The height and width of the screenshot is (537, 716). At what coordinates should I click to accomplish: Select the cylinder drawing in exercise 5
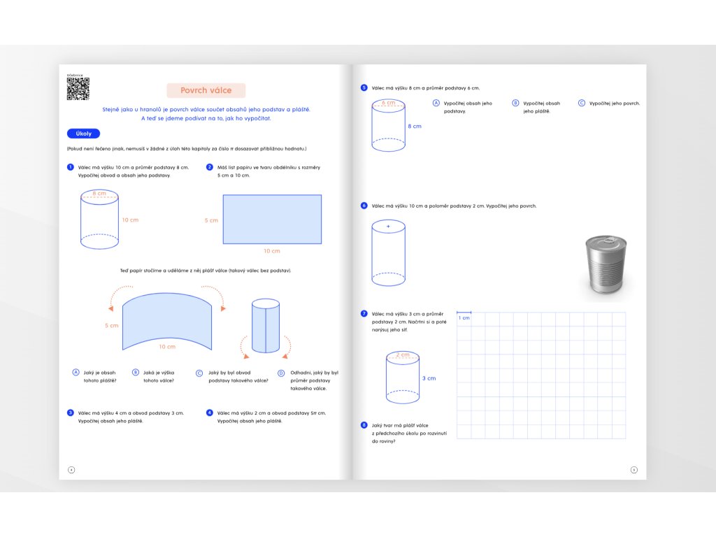click(x=389, y=126)
